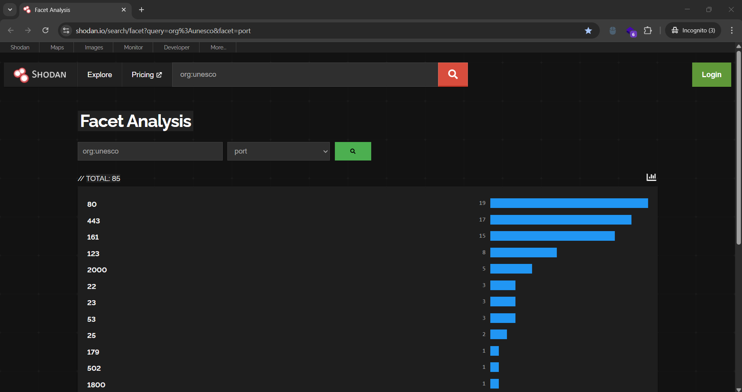Click the Login button
The height and width of the screenshot is (392, 742).
pos(711,75)
